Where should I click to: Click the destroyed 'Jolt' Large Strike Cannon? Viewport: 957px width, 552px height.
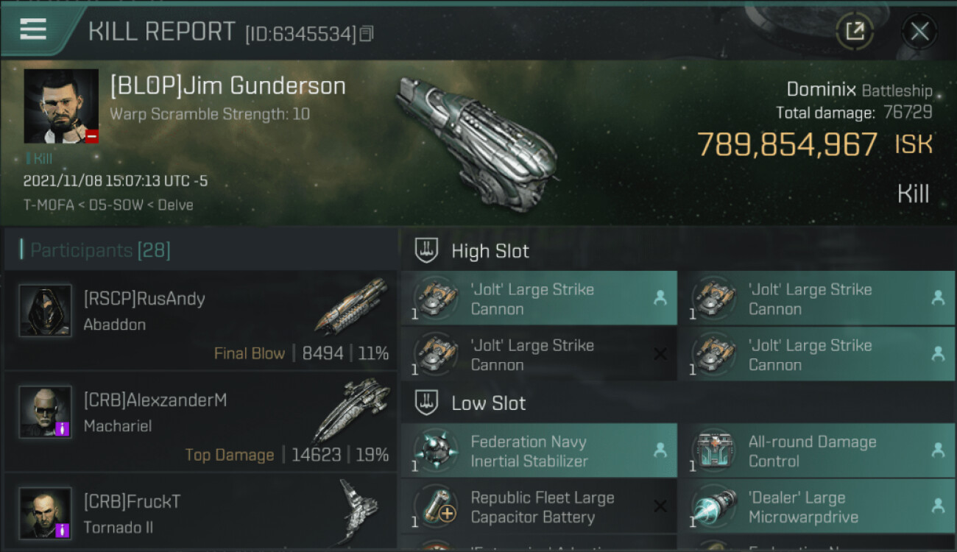coord(539,354)
